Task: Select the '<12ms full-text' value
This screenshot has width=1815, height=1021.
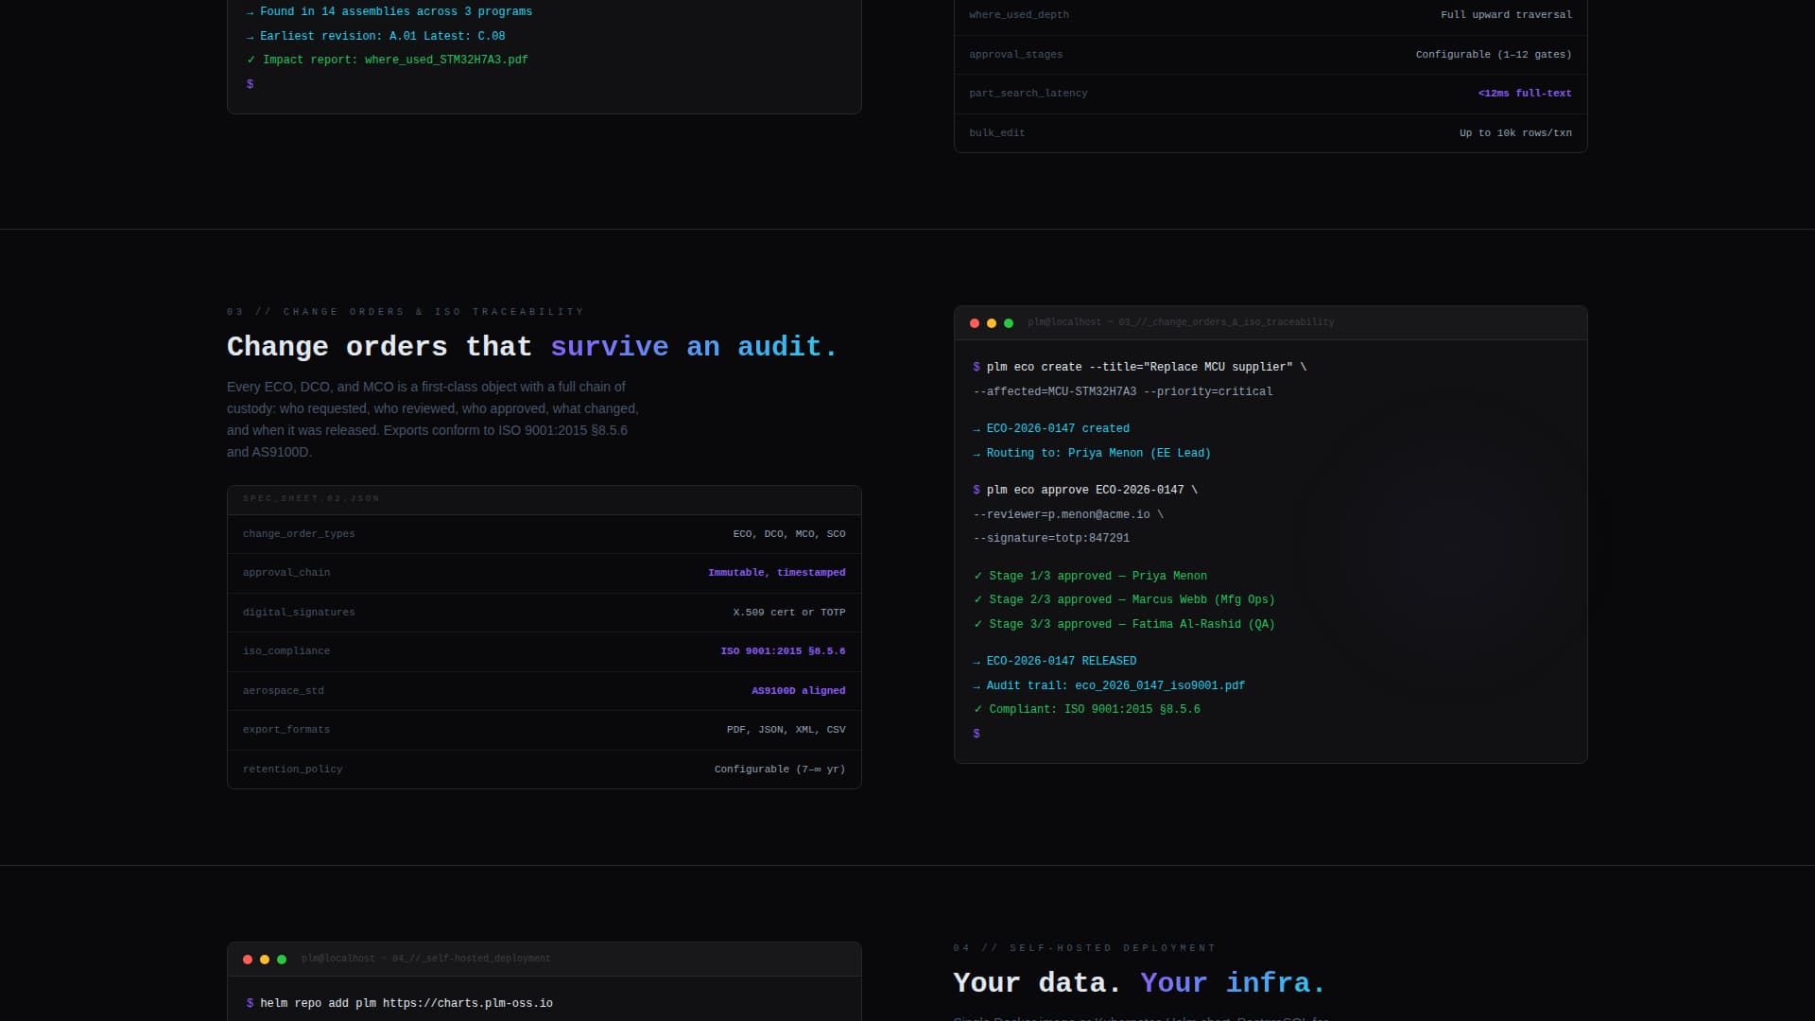Action: click(x=1525, y=94)
